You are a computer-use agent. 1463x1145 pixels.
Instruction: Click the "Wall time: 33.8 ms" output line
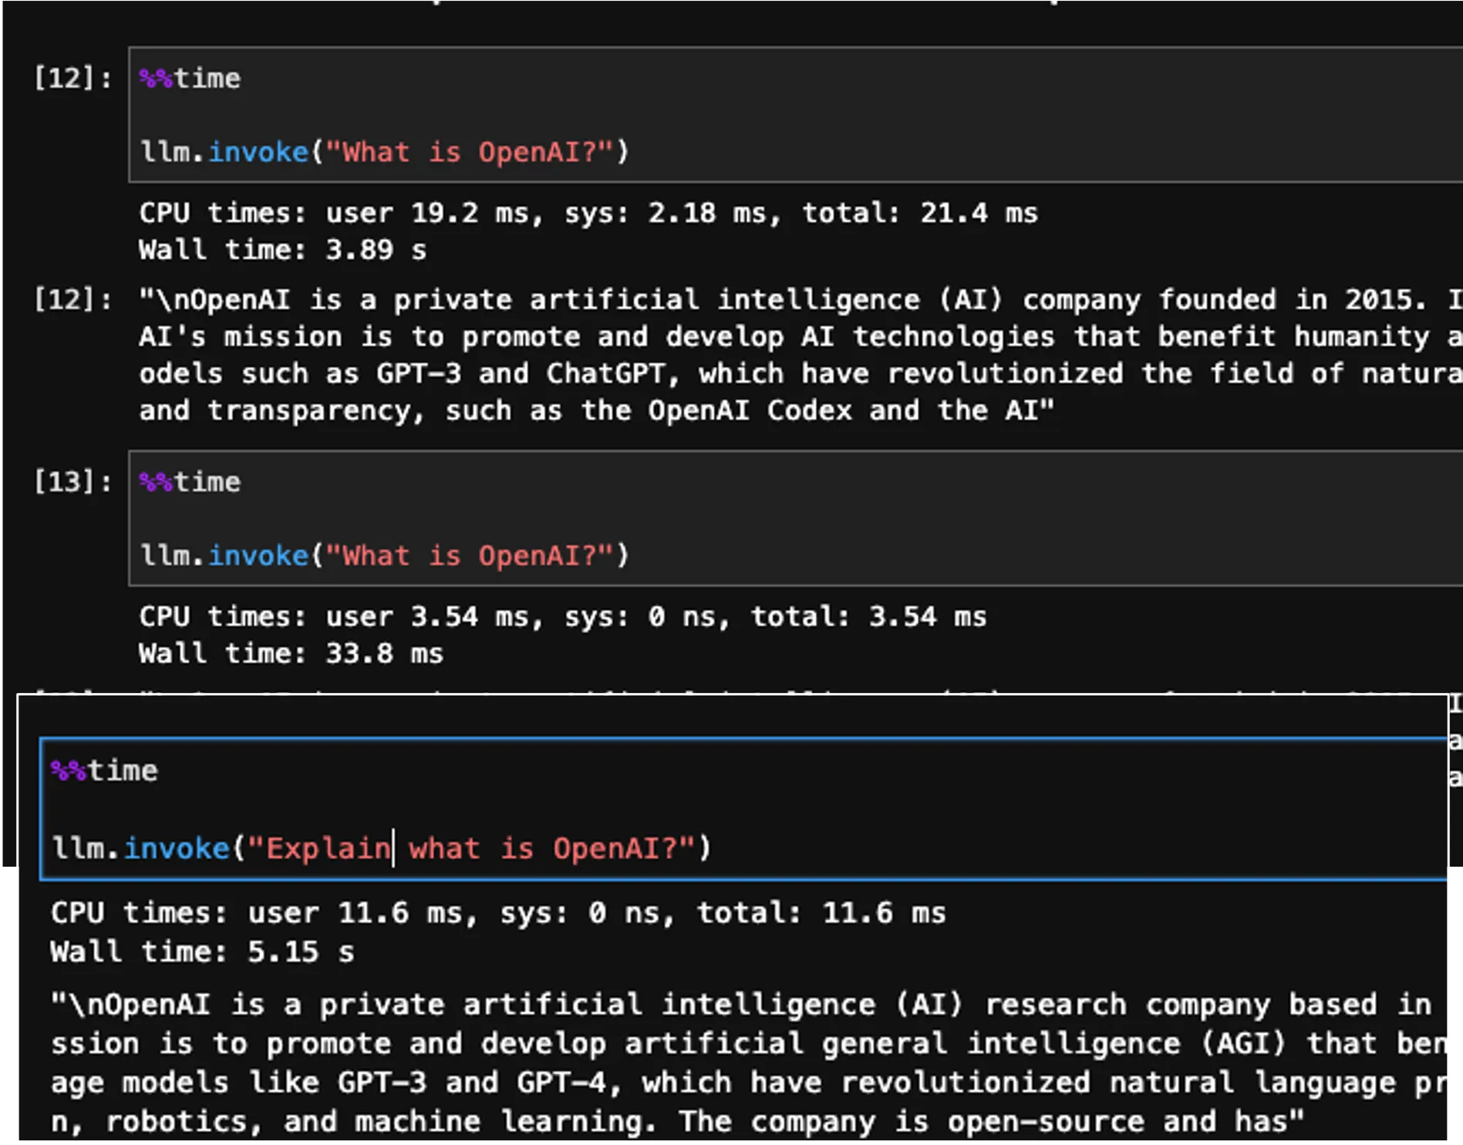(x=291, y=654)
